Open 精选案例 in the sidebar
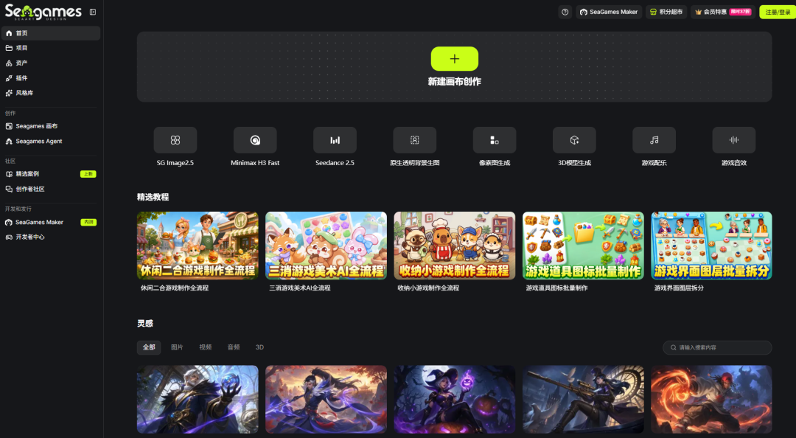 [51, 174]
